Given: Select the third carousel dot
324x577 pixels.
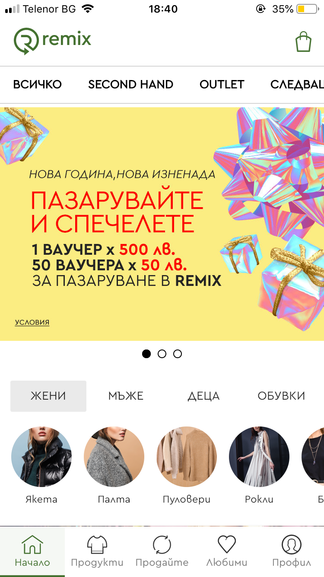Looking at the screenshot, I should (x=178, y=354).
